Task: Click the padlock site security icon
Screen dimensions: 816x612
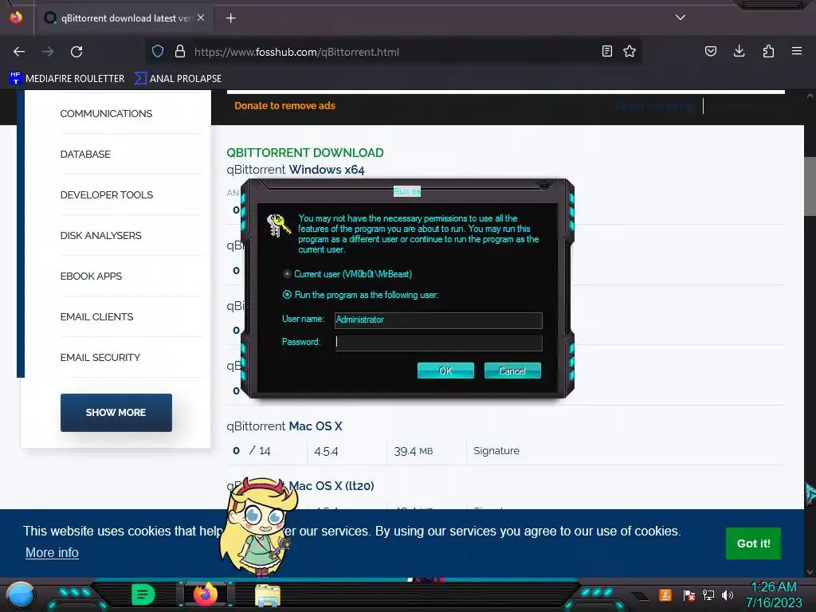Action: [180, 51]
